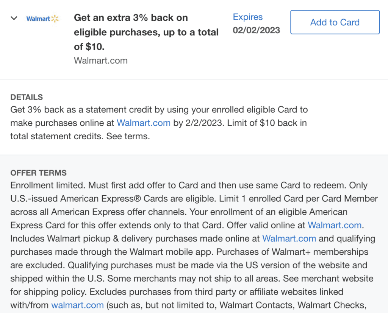Click the gray Walmart.com subtitle under headline
This screenshot has height=313, width=388.
101,61
